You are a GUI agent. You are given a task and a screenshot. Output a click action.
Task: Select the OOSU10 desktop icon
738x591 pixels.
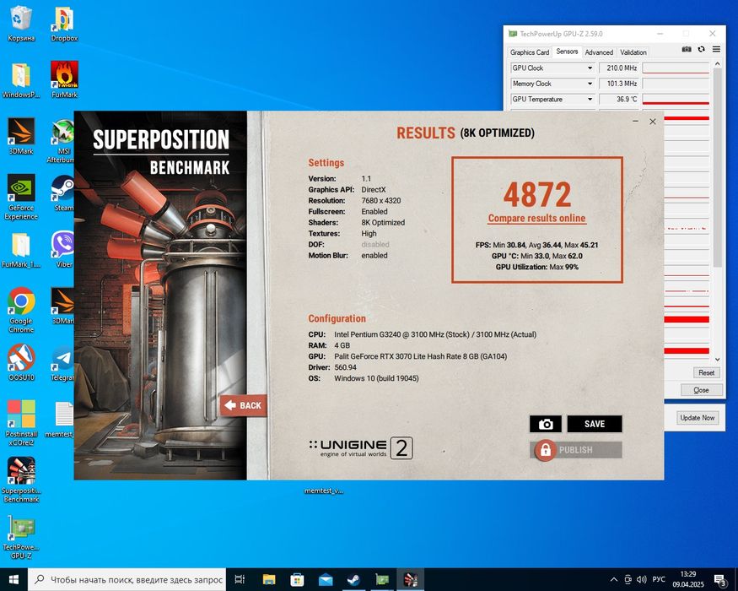point(21,362)
